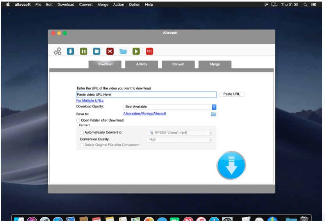Open the Apple menu
Image resolution: width=325 pixels, height=221 pixels.
8,5
